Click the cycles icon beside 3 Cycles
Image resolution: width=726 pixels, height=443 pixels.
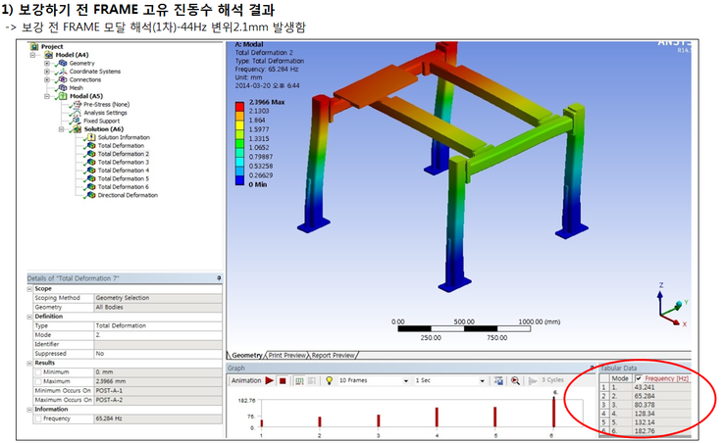(533, 380)
